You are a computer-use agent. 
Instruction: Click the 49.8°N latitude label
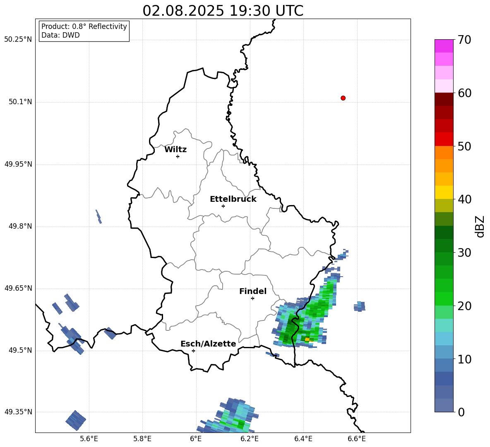point(20,226)
